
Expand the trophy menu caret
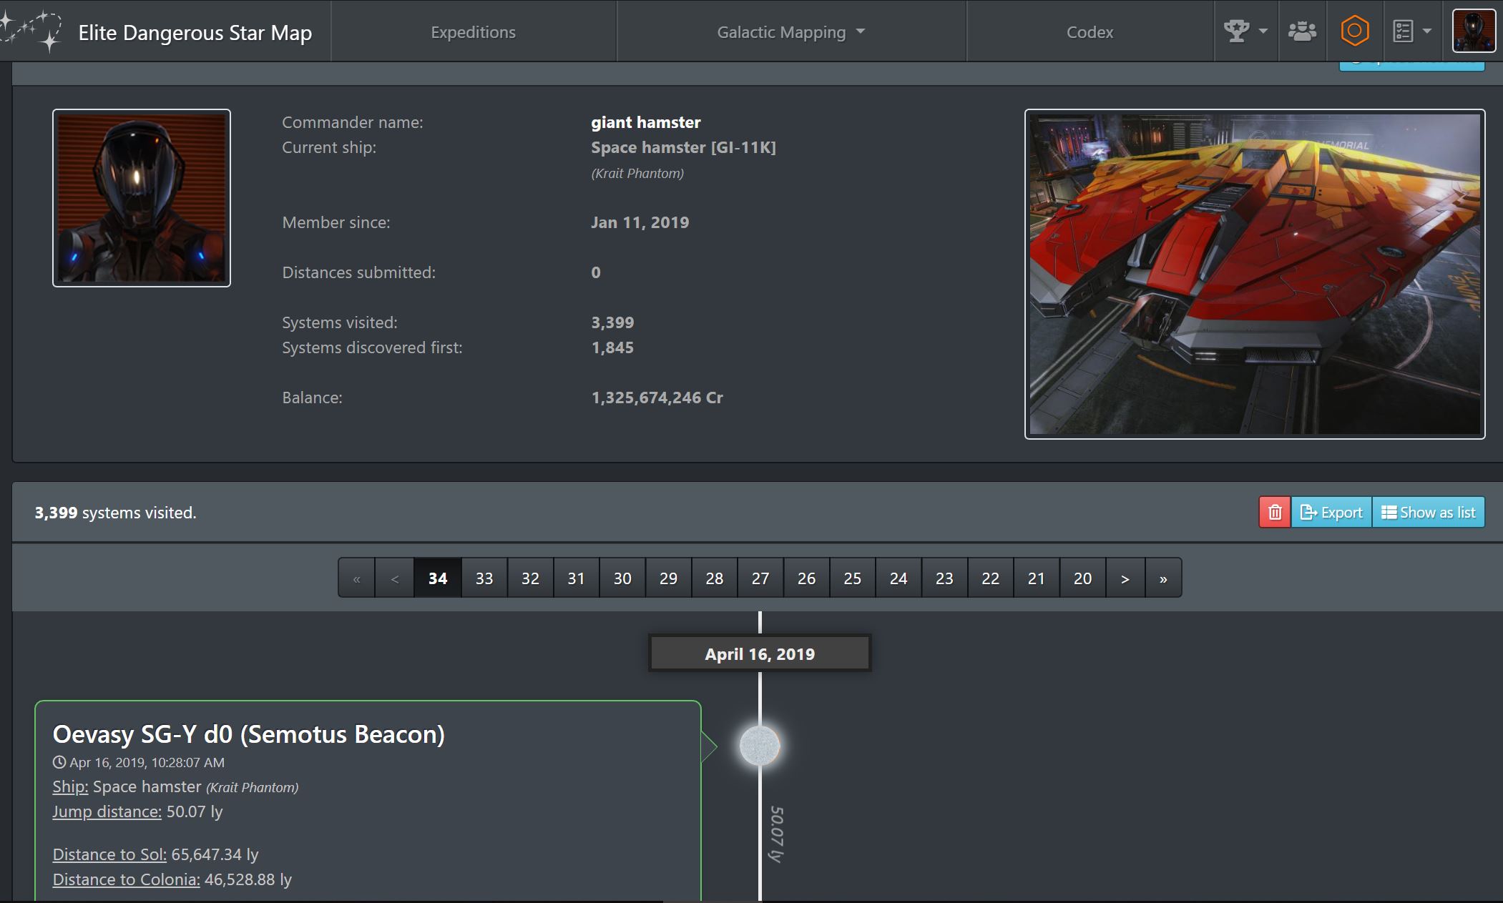[1263, 31]
